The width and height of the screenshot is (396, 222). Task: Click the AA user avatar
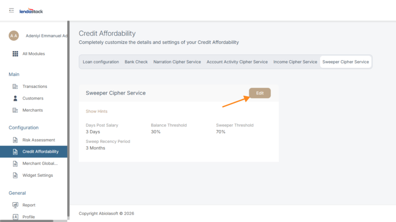14,36
